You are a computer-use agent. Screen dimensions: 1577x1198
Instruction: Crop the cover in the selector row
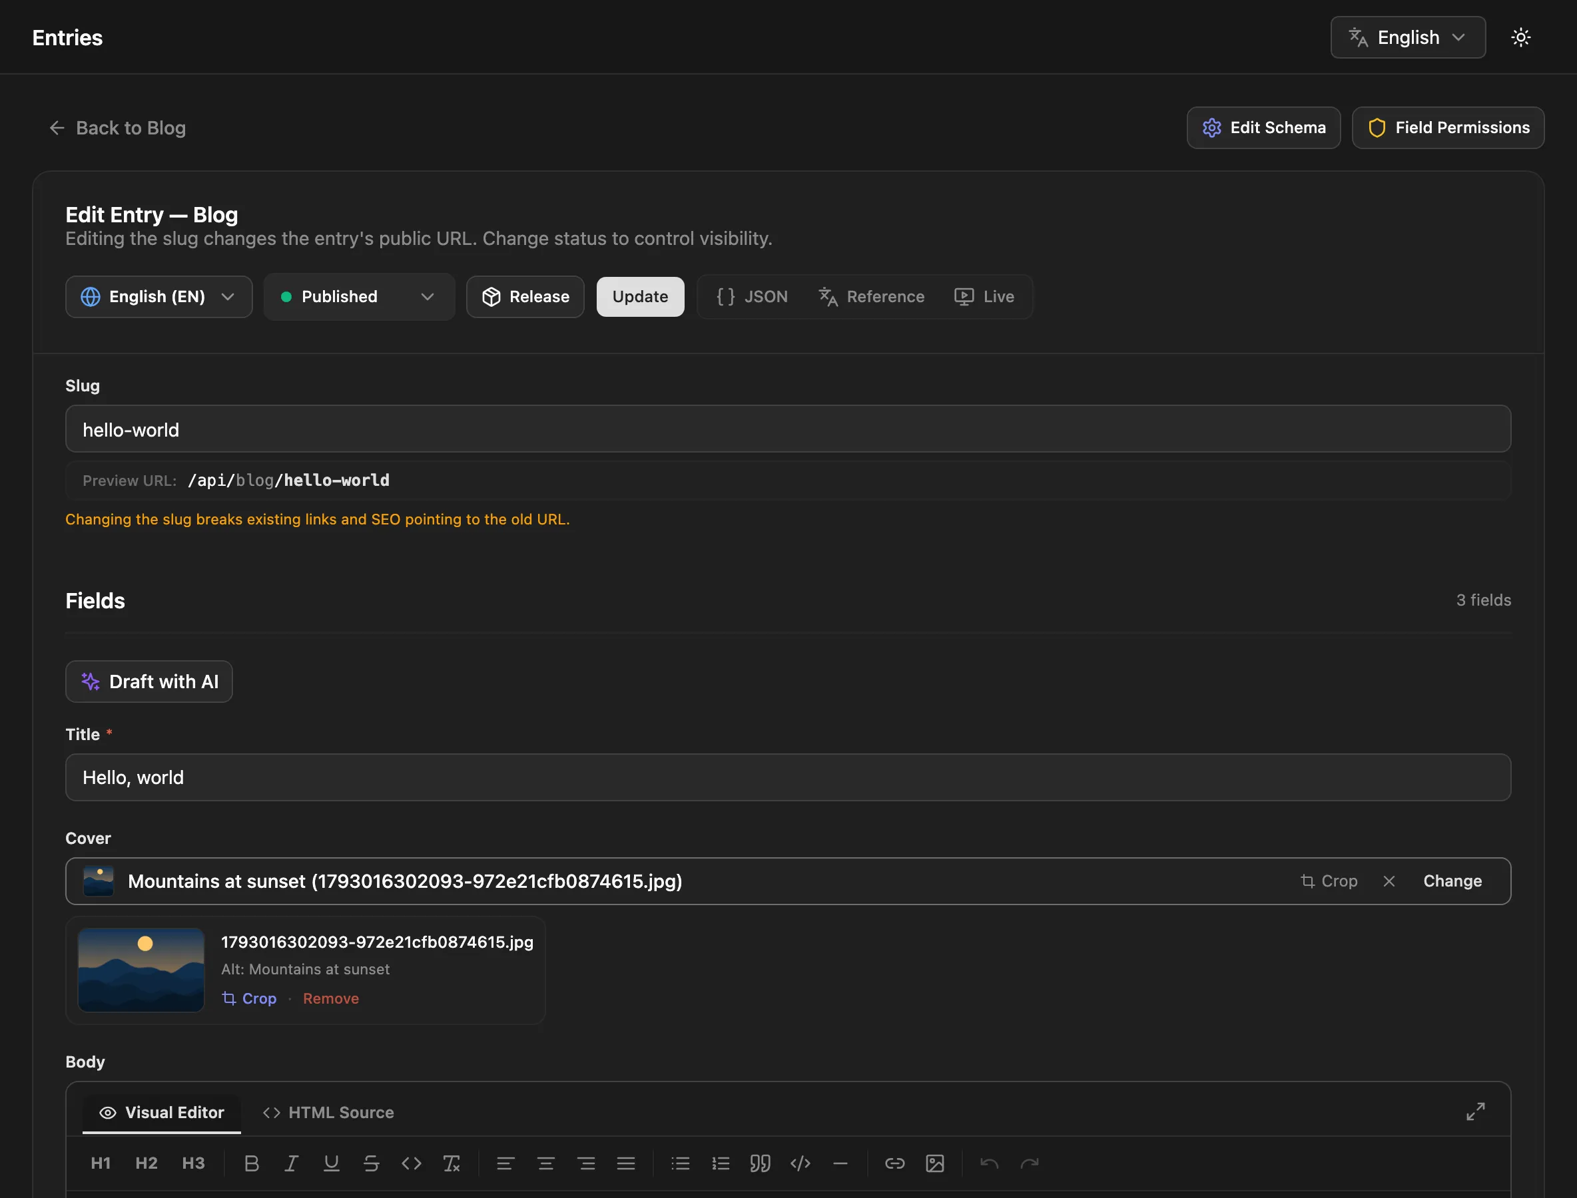point(1329,881)
